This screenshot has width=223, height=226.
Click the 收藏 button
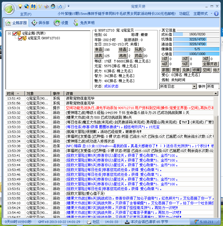196,70
